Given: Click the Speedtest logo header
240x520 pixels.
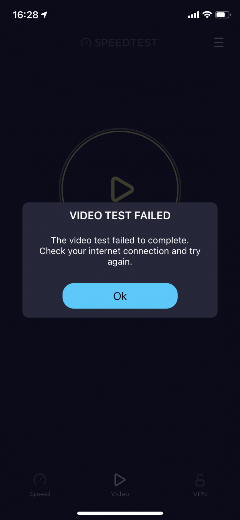Looking at the screenshot, I should pyautogui.click(x=120, y=42).
